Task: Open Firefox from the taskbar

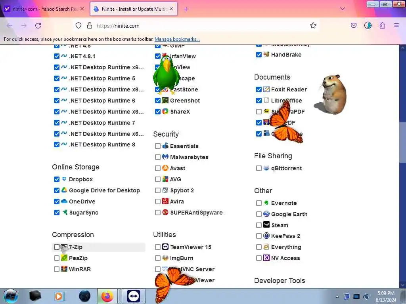Action: pyautogui.click(x=107, y=296)
